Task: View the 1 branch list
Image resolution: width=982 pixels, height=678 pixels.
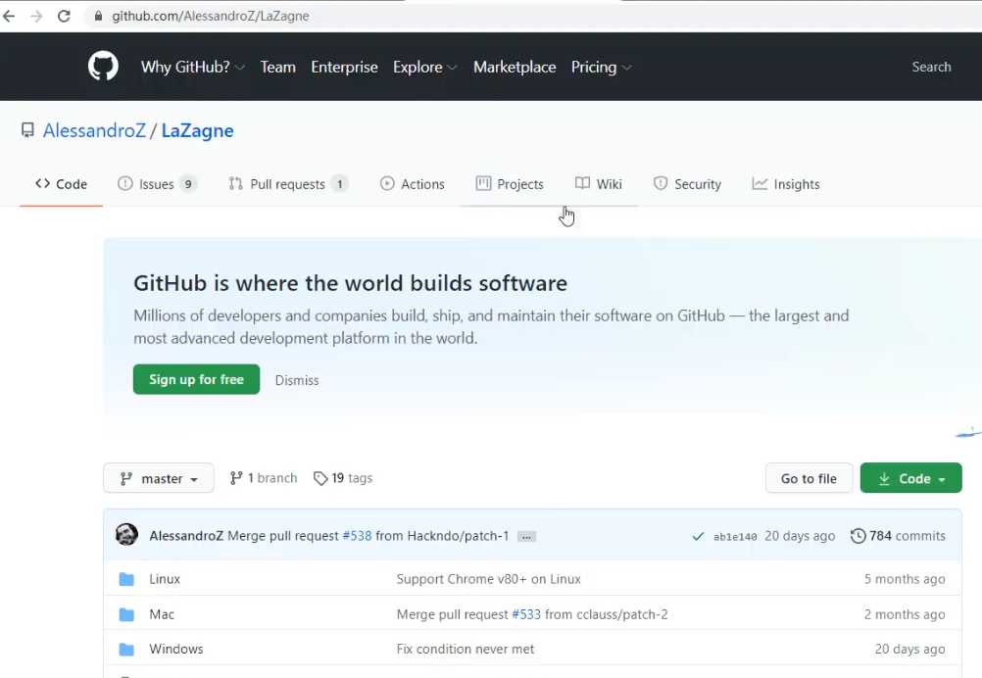Action: (263, 478)
